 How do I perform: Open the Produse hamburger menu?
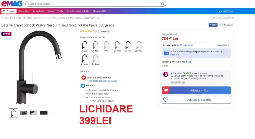point(9,11)
